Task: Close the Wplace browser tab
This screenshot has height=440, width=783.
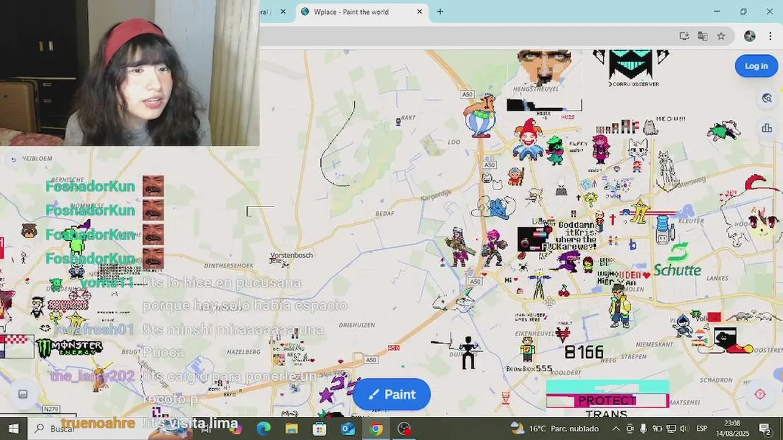Action: [420, 12]
